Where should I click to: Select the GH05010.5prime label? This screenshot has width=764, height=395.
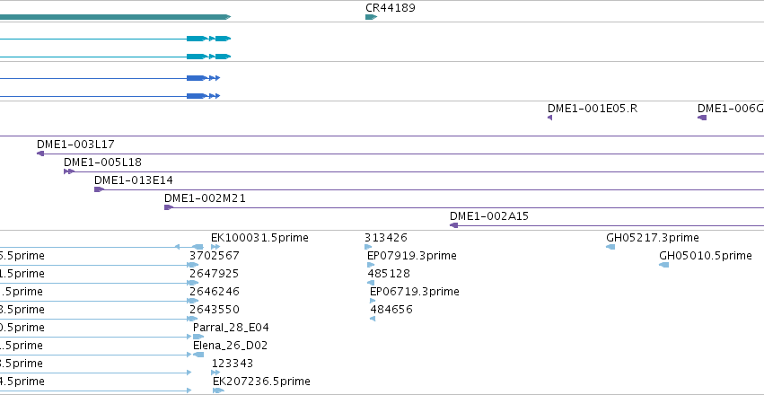point(706,256)
